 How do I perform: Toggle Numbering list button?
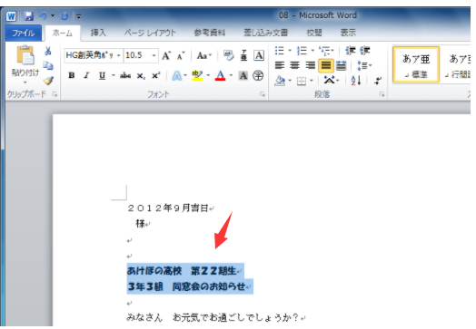tap(302, 50)
